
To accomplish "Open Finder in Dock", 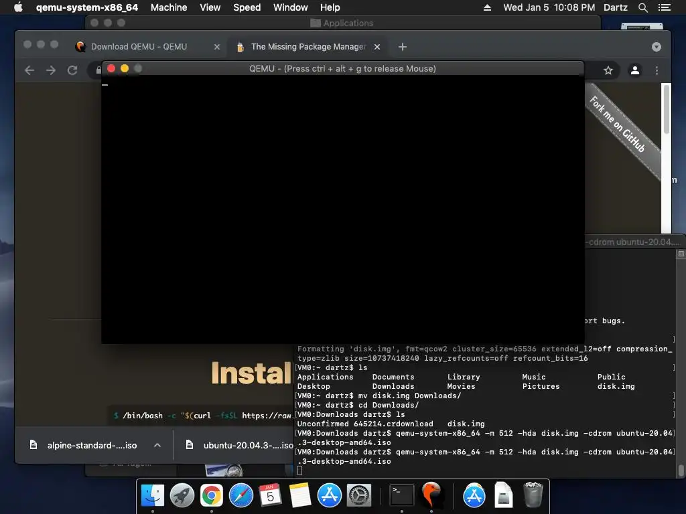I will pos(152,495).
